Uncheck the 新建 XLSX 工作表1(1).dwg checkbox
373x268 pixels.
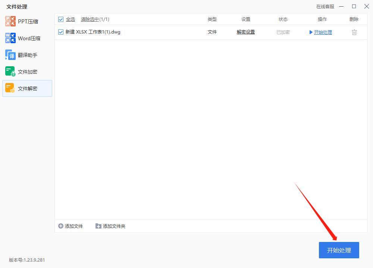60,32
